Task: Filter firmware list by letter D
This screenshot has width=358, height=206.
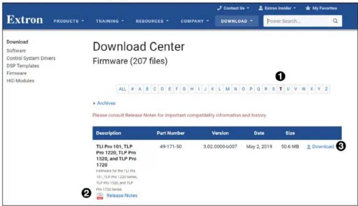Action: tap(162, 89)
